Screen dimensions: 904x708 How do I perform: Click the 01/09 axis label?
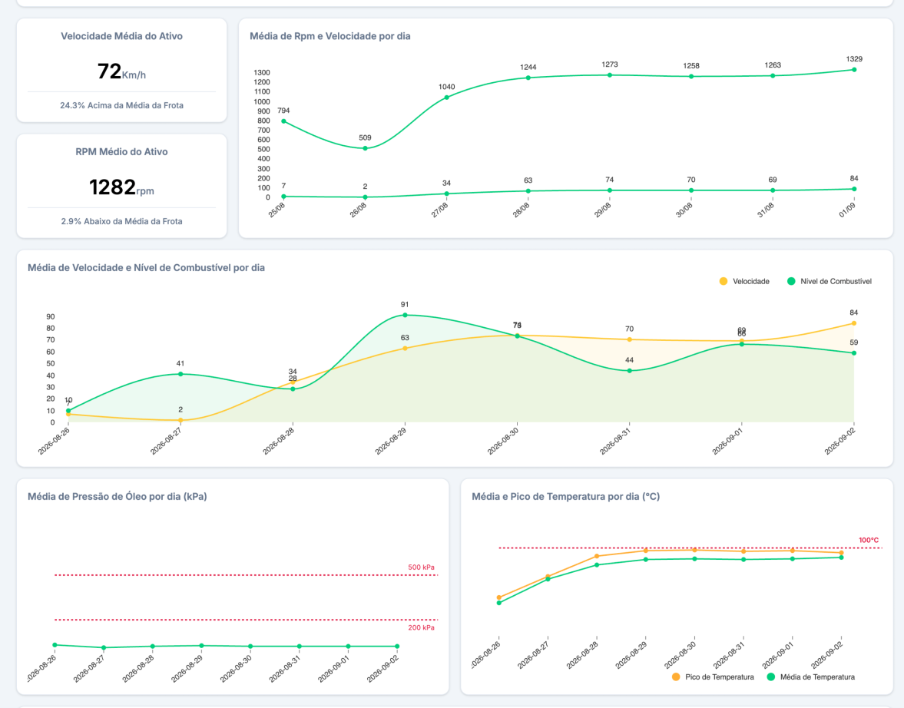click(847, 210)
